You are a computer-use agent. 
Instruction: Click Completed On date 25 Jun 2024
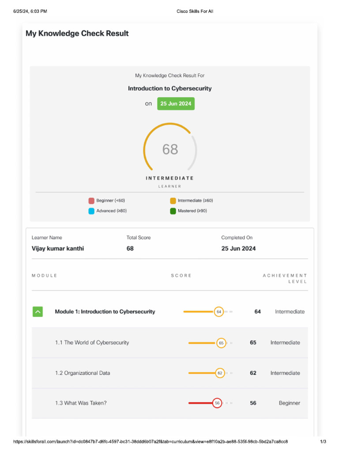[238, 249]
